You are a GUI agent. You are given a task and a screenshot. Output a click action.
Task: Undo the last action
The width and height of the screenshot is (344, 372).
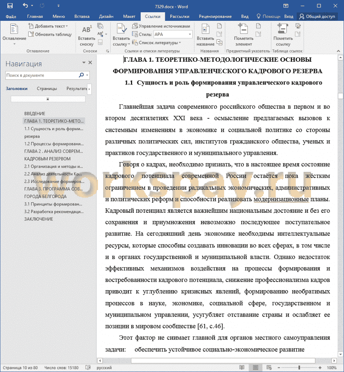point(25,6)
